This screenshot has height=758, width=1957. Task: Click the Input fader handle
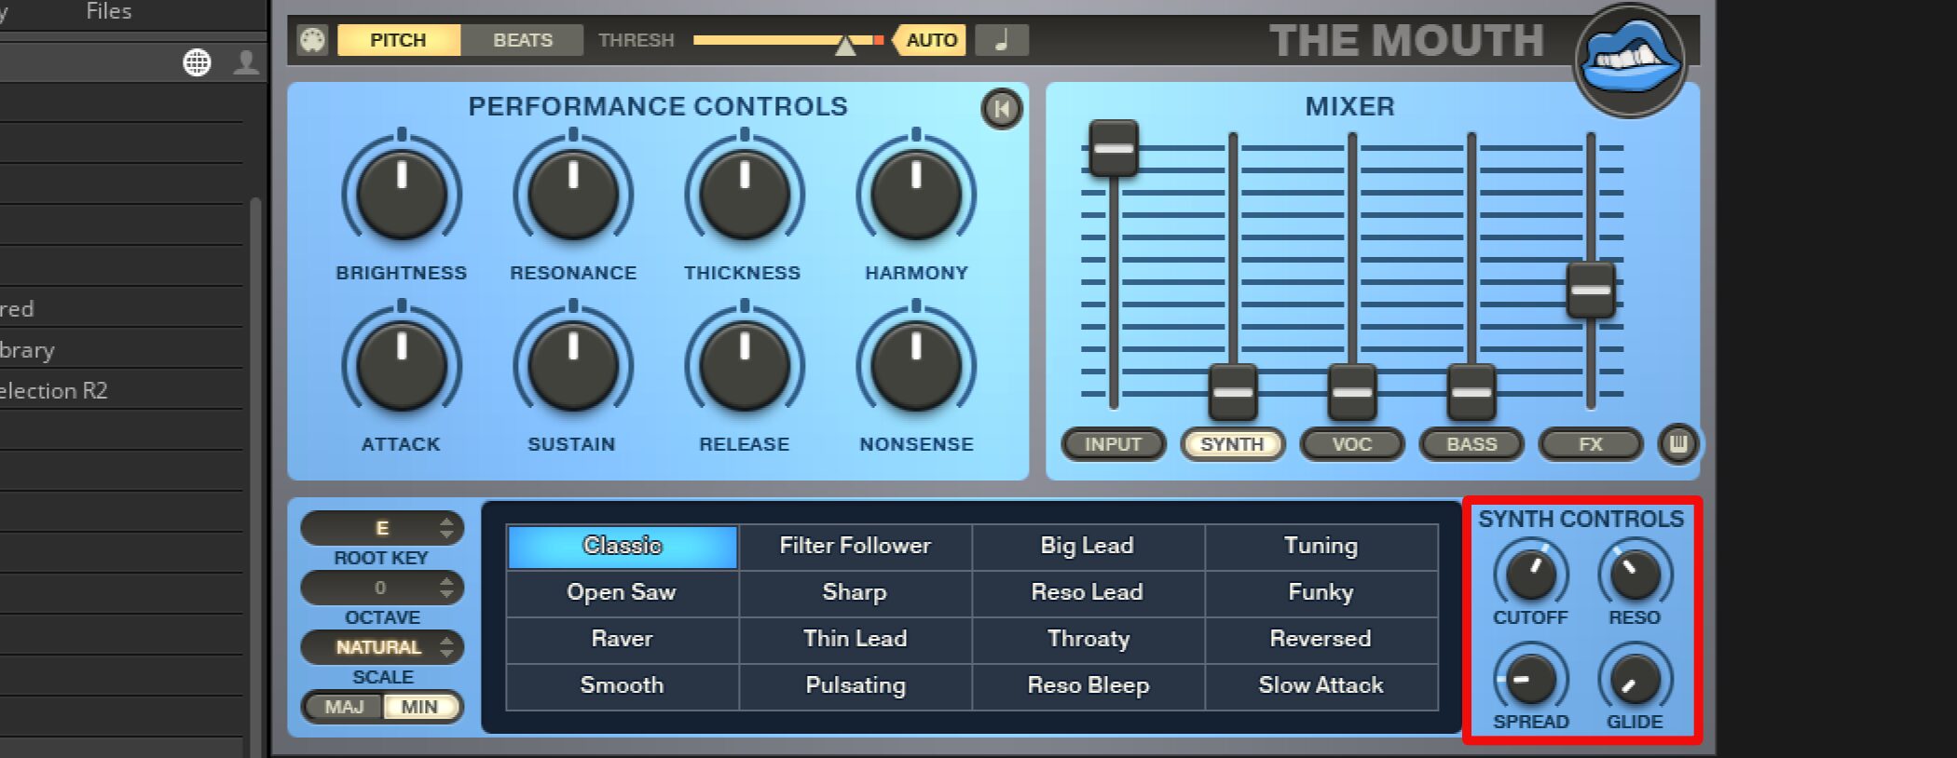point(1114,148)
